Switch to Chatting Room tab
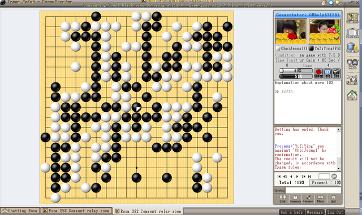Screen dimensions: 362x215 pyautogui.click(x=20, y=211)
